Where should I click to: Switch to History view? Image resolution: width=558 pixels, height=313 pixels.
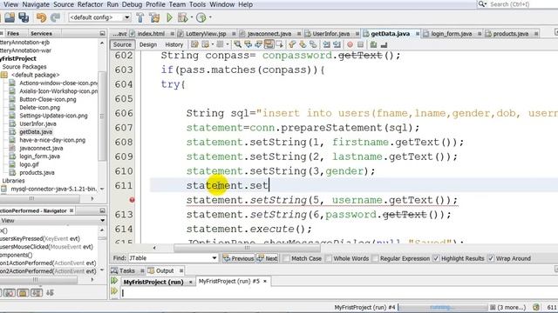pyautogui.click(x=174, y=44)
